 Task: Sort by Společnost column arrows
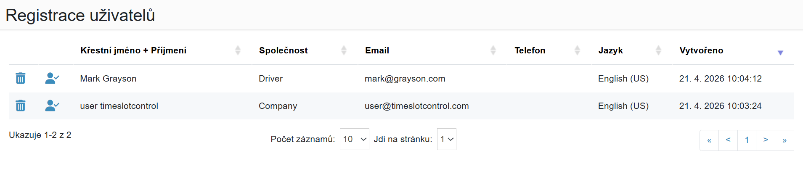coord(344,50)
